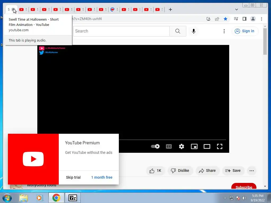Launch Windows Media Player from taskbar

pyautogui.click(x=40, y=198)
